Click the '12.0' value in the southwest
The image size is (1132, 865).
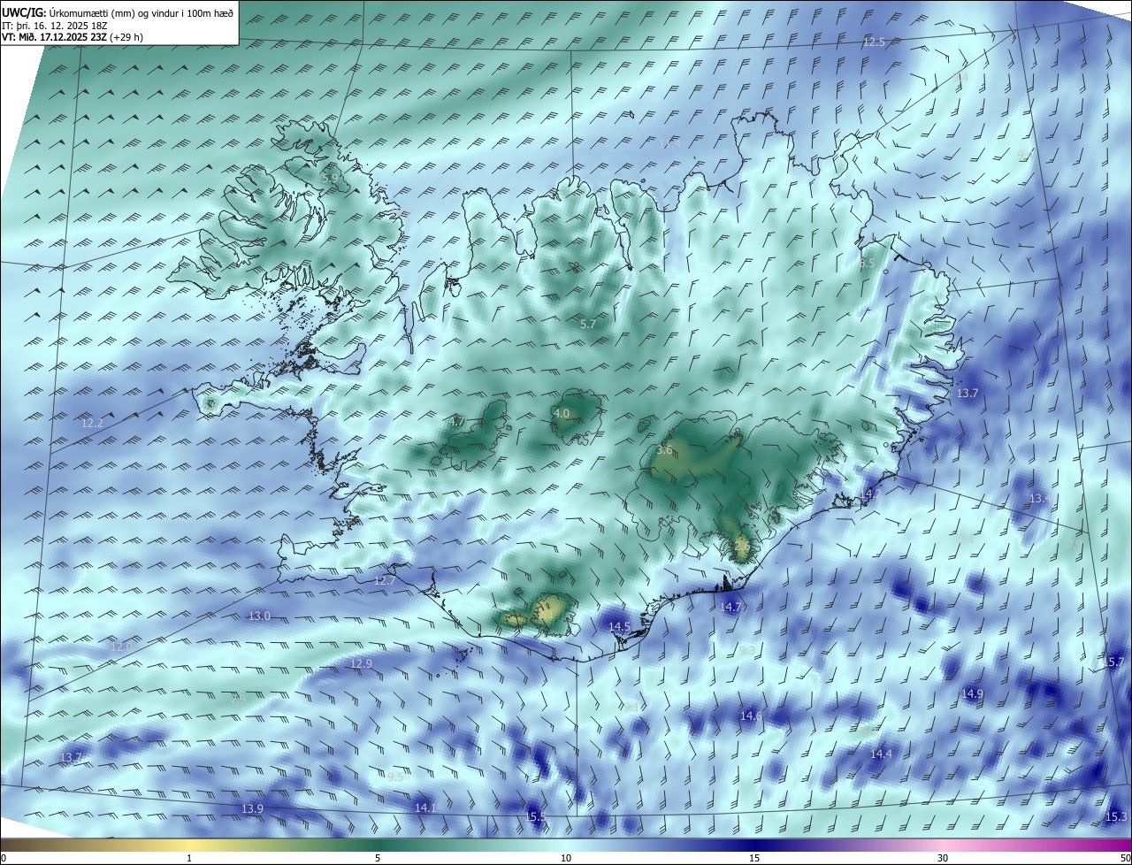pyautogui.click(x=121, y=647)
